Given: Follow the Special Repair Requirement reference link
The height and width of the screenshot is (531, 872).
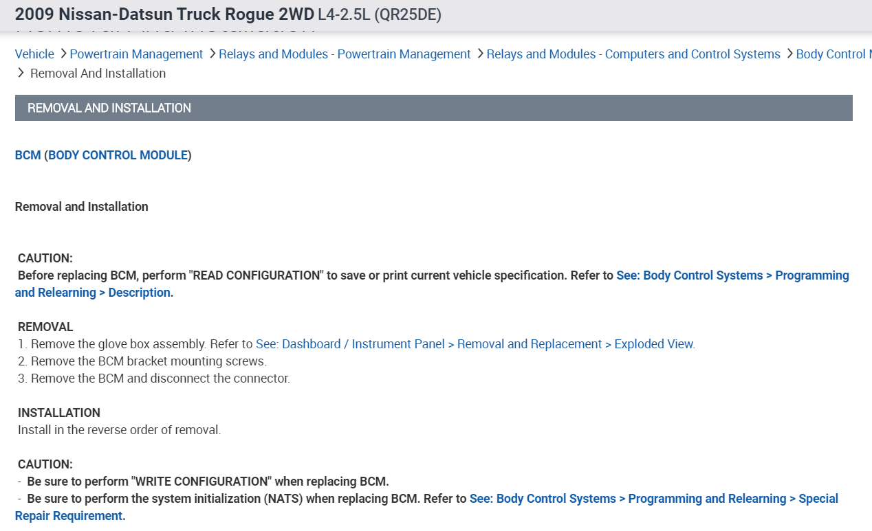Looking at the screenshot, I should click(x=653, y=499).
